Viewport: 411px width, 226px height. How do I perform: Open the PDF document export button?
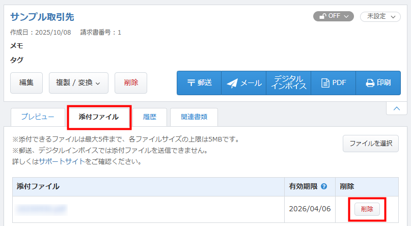click(333, 83)
